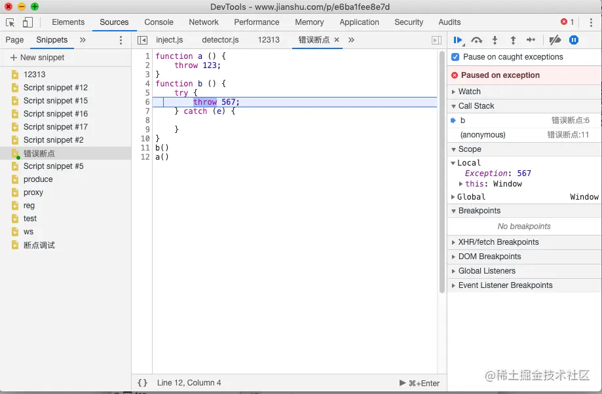
Task: Resume script execution
Action: tap(459, 41)
